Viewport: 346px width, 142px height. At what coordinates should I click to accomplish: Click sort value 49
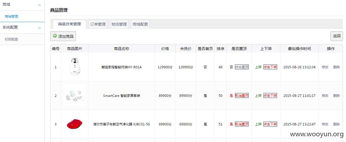coord(220,67)
